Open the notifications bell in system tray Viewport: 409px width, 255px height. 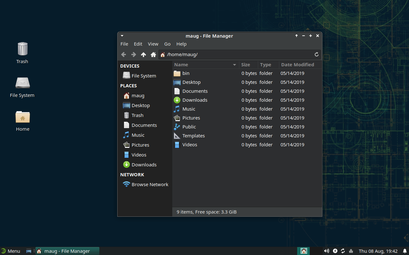point(405,251)
